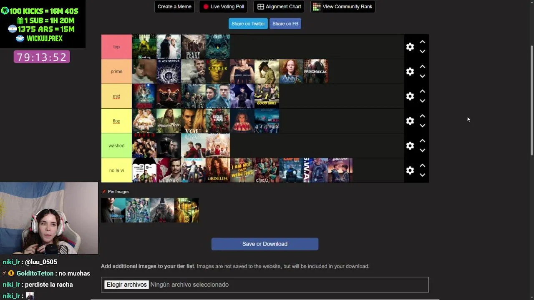Move the top tier row down

coord(422,52)
